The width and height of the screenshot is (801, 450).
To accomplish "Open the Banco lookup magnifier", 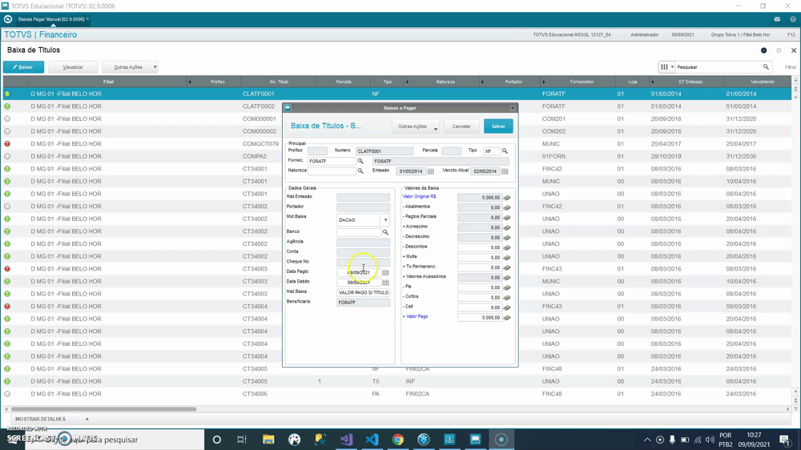I will click(386, 232).
